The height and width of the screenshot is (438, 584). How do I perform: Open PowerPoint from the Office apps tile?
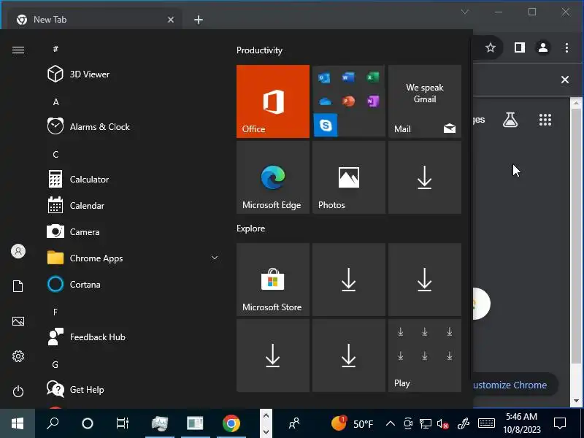pos(349,101)
